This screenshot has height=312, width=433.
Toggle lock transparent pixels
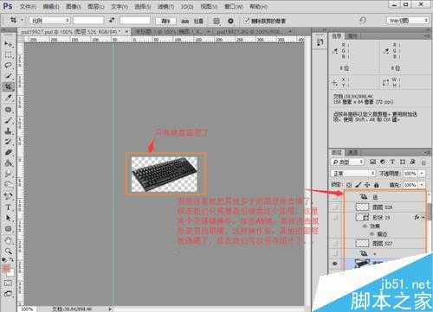click(x=349, y=185)
